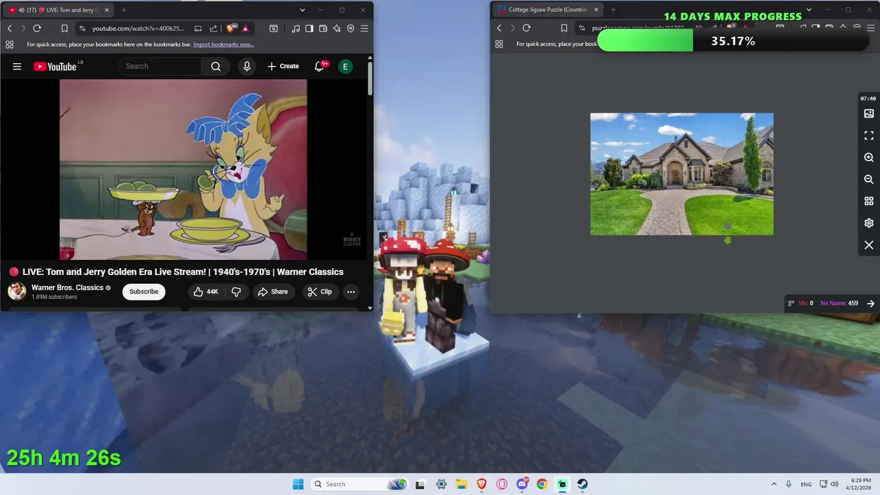Focus the YouTube search field

(x=160, y=66)
